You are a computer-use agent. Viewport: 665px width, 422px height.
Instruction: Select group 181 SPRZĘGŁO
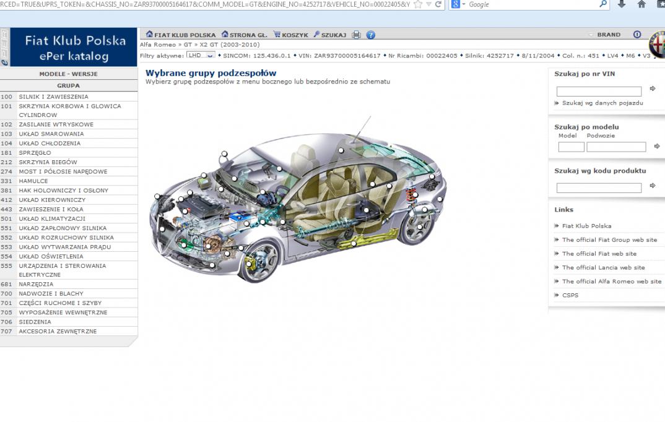click(69, 153)
